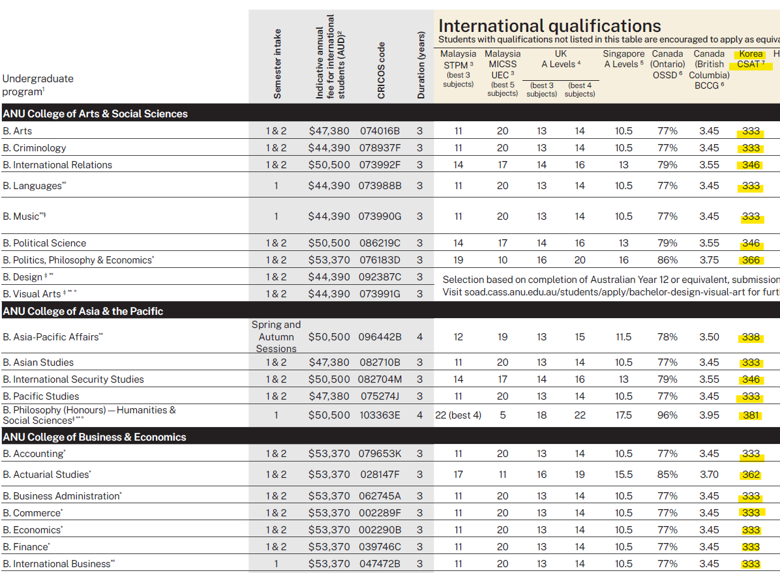The height and width of the screenshot is (573, 780).
Task: Click the '96%' OSSD value
Action: click(668, 415)
